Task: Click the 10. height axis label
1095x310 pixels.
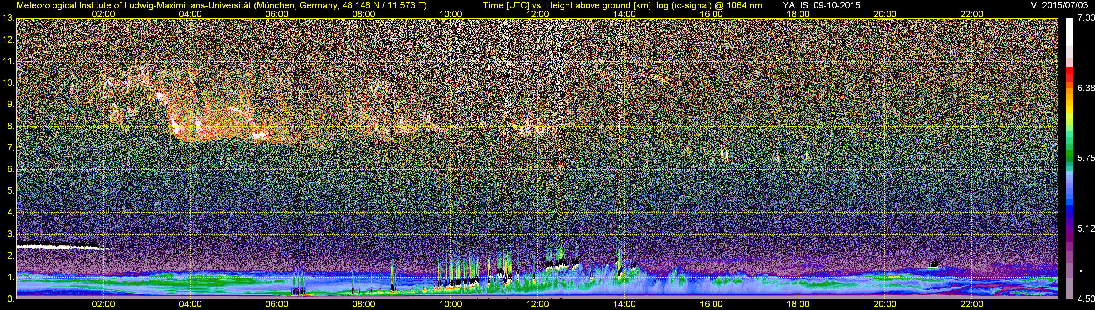Action: 8,83
